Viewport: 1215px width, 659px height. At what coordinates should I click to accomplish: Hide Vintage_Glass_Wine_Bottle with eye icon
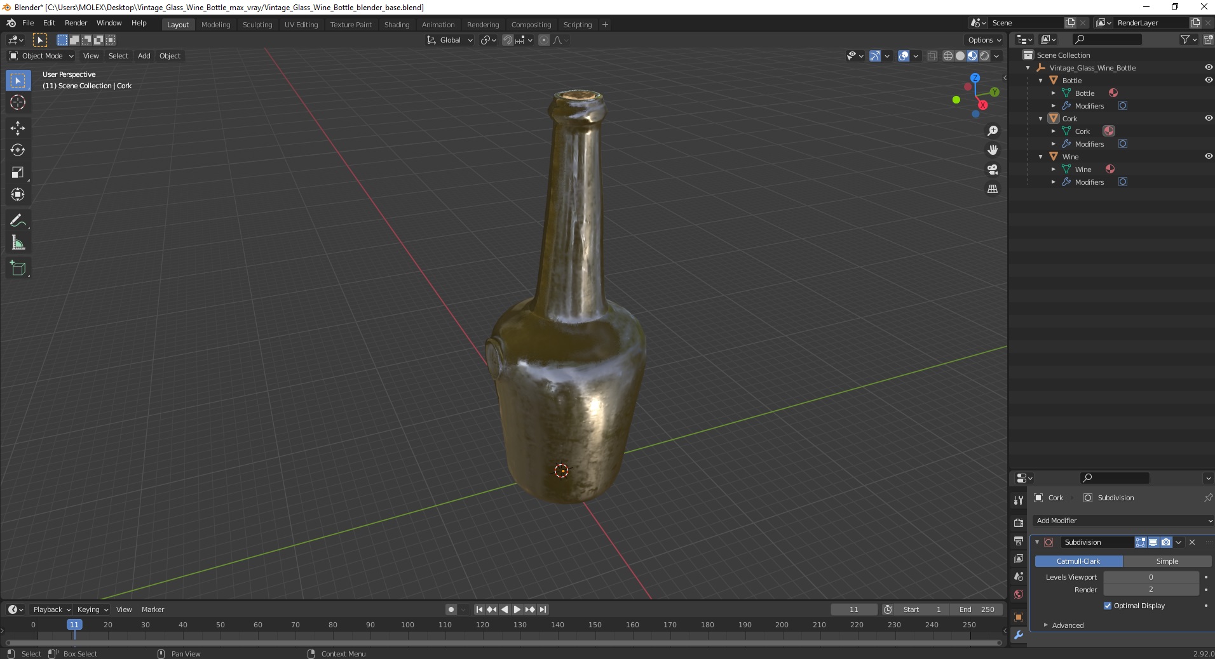1208,67
